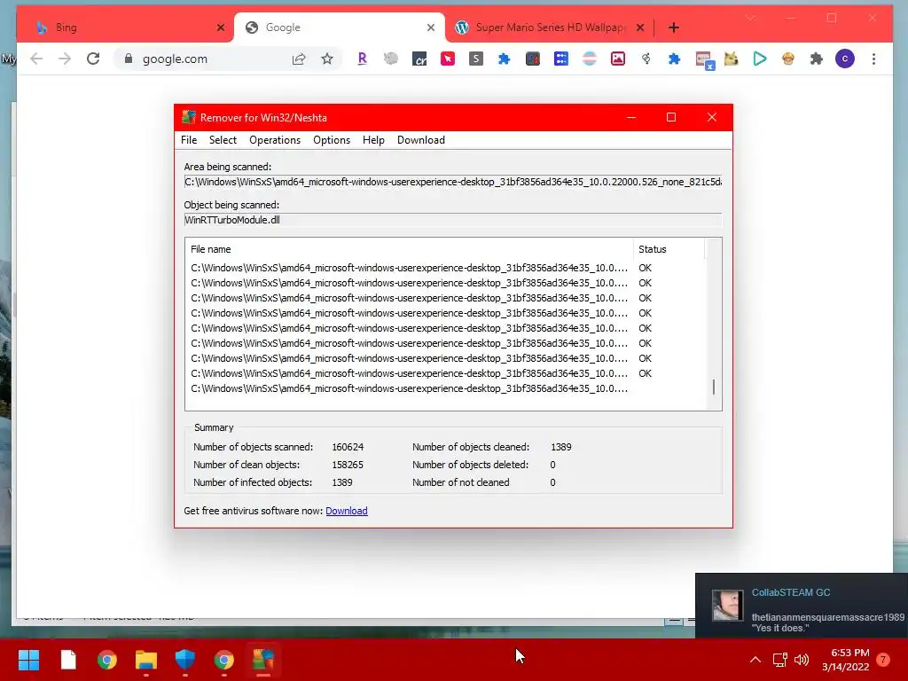
Task: Open the Download menu
Action: click(x=421, y=140)
